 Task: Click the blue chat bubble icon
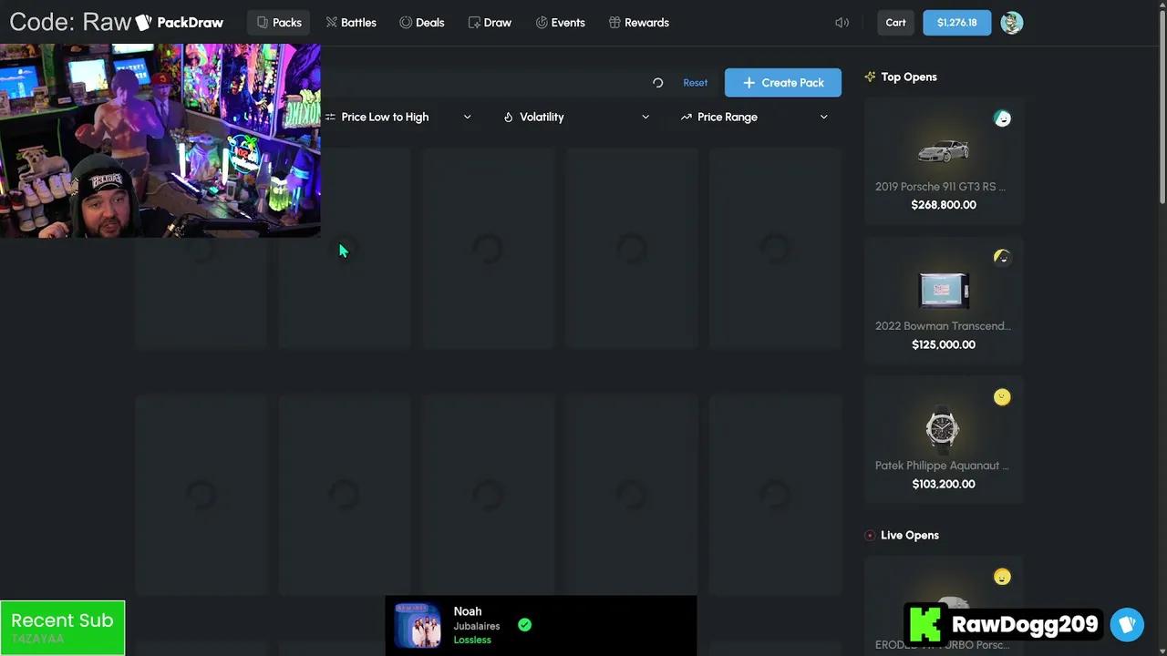(x=1127, y=625)
